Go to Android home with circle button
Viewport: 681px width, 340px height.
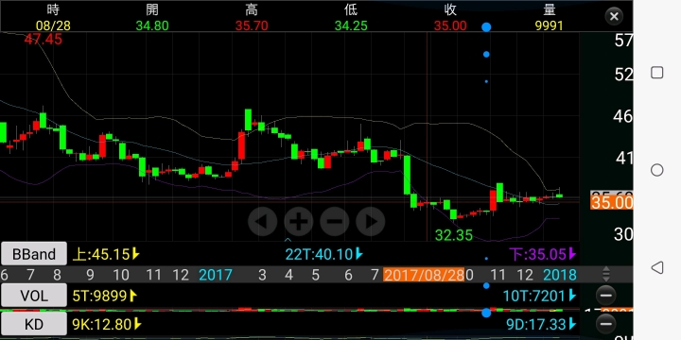point(657,170)
